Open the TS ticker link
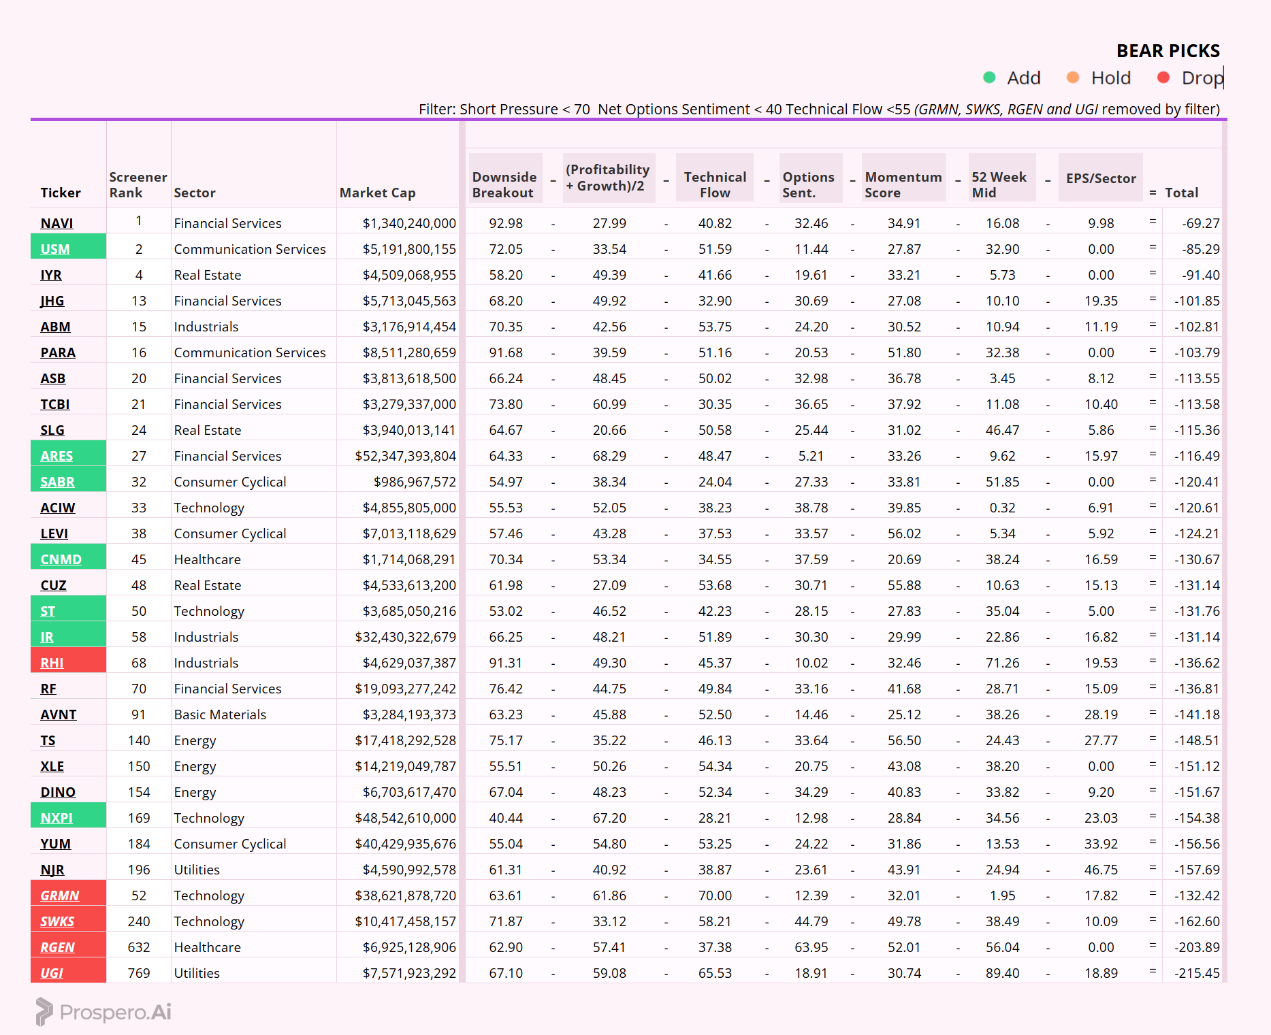 (48, 740)
